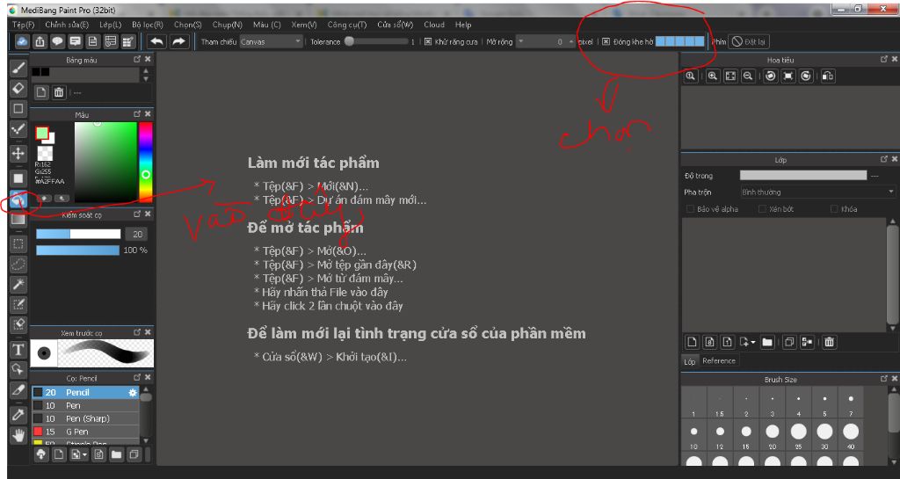Click brush size 20 value field

(136, 234)
